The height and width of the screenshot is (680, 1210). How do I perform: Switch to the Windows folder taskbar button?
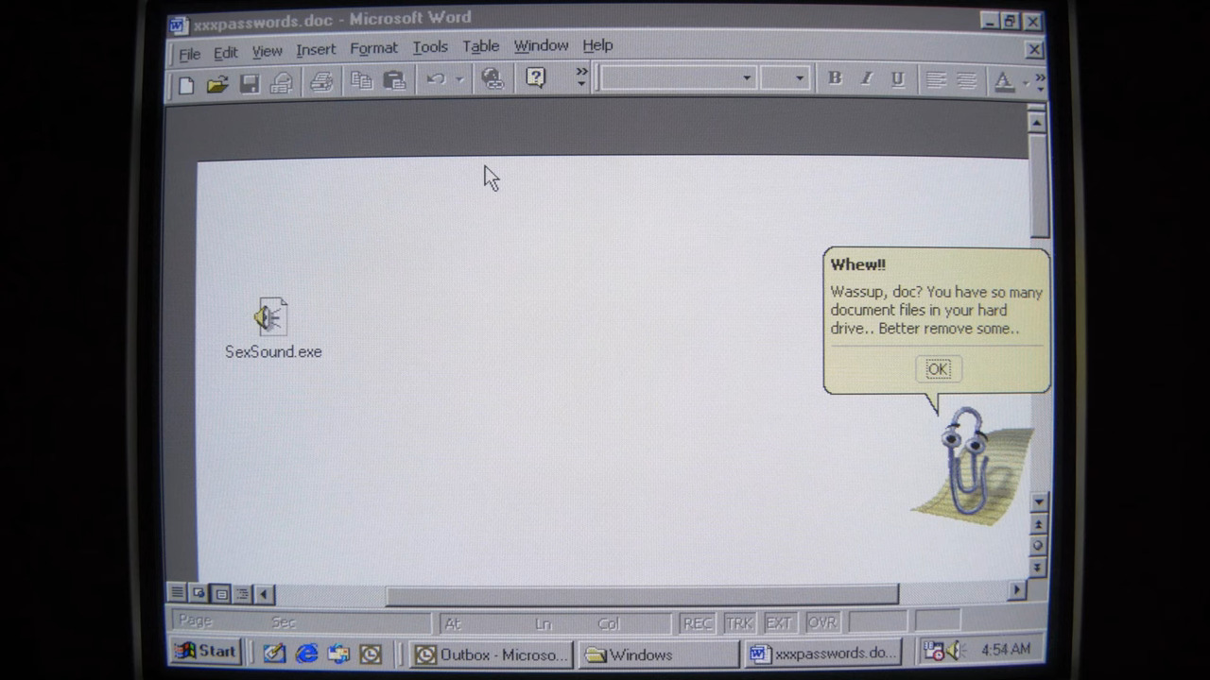pyautogui.click(x=660, y=654)
